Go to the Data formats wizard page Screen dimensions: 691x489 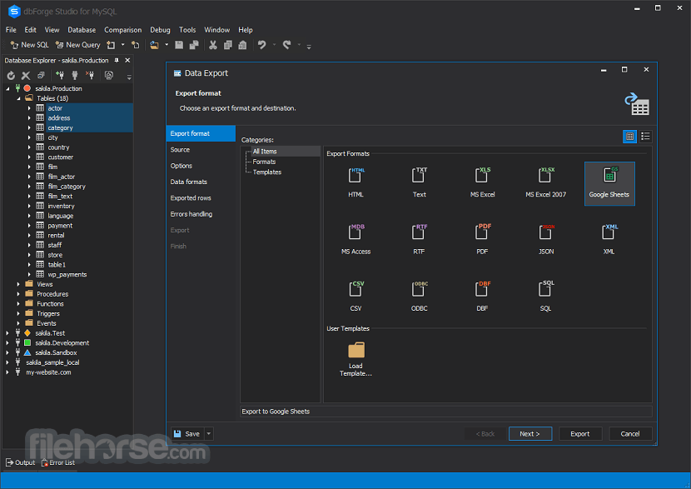click(x=201, y=182)
